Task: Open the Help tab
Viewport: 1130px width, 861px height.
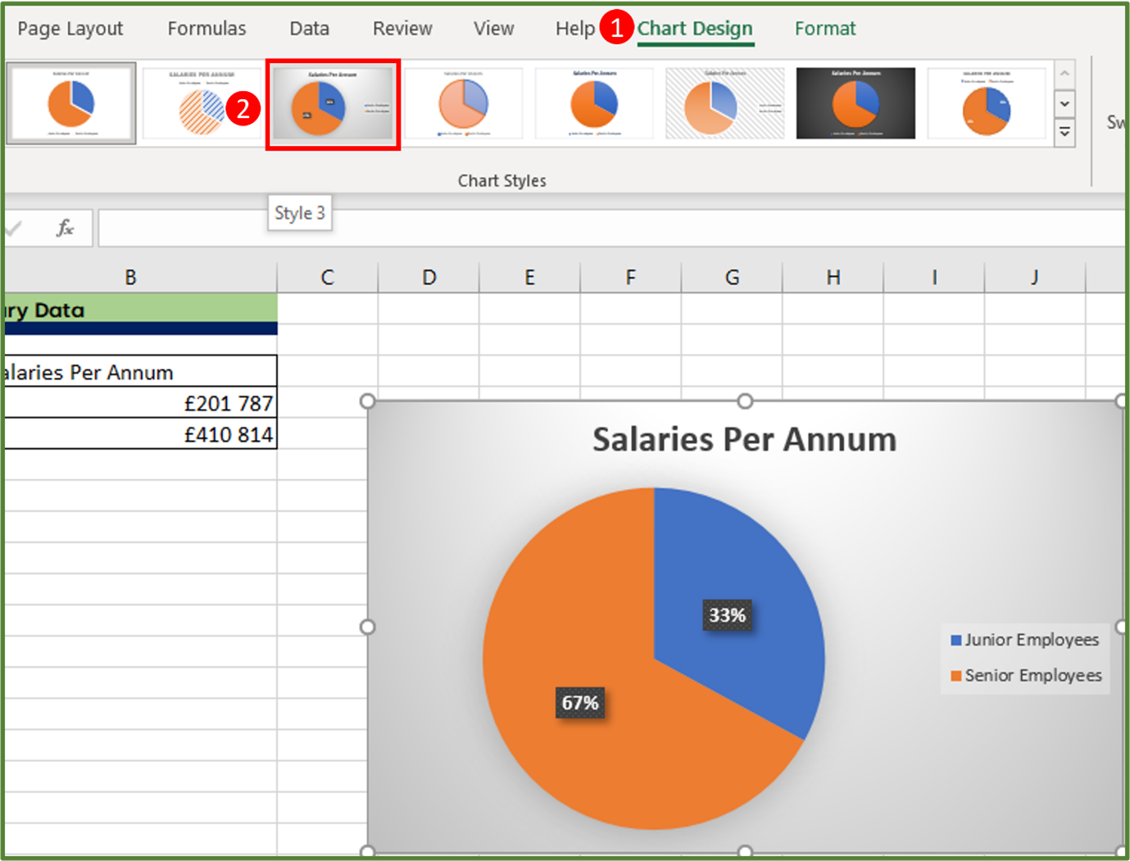Action: (575, 28)
